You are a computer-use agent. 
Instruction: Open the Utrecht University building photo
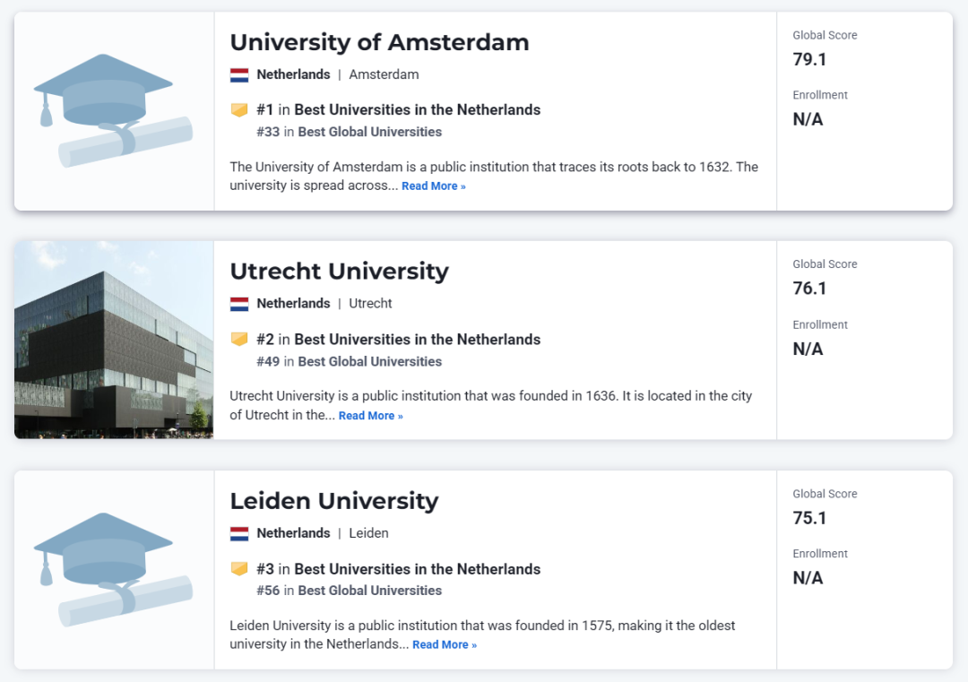tap(114, 340)
